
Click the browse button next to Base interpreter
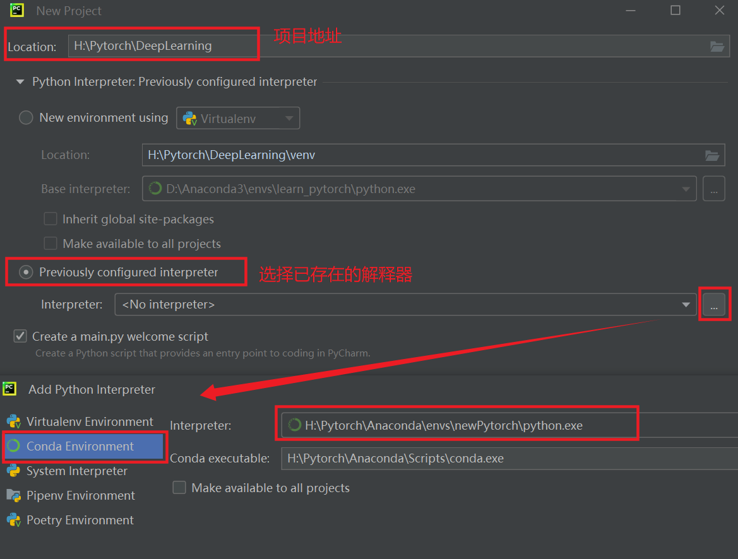714,189
